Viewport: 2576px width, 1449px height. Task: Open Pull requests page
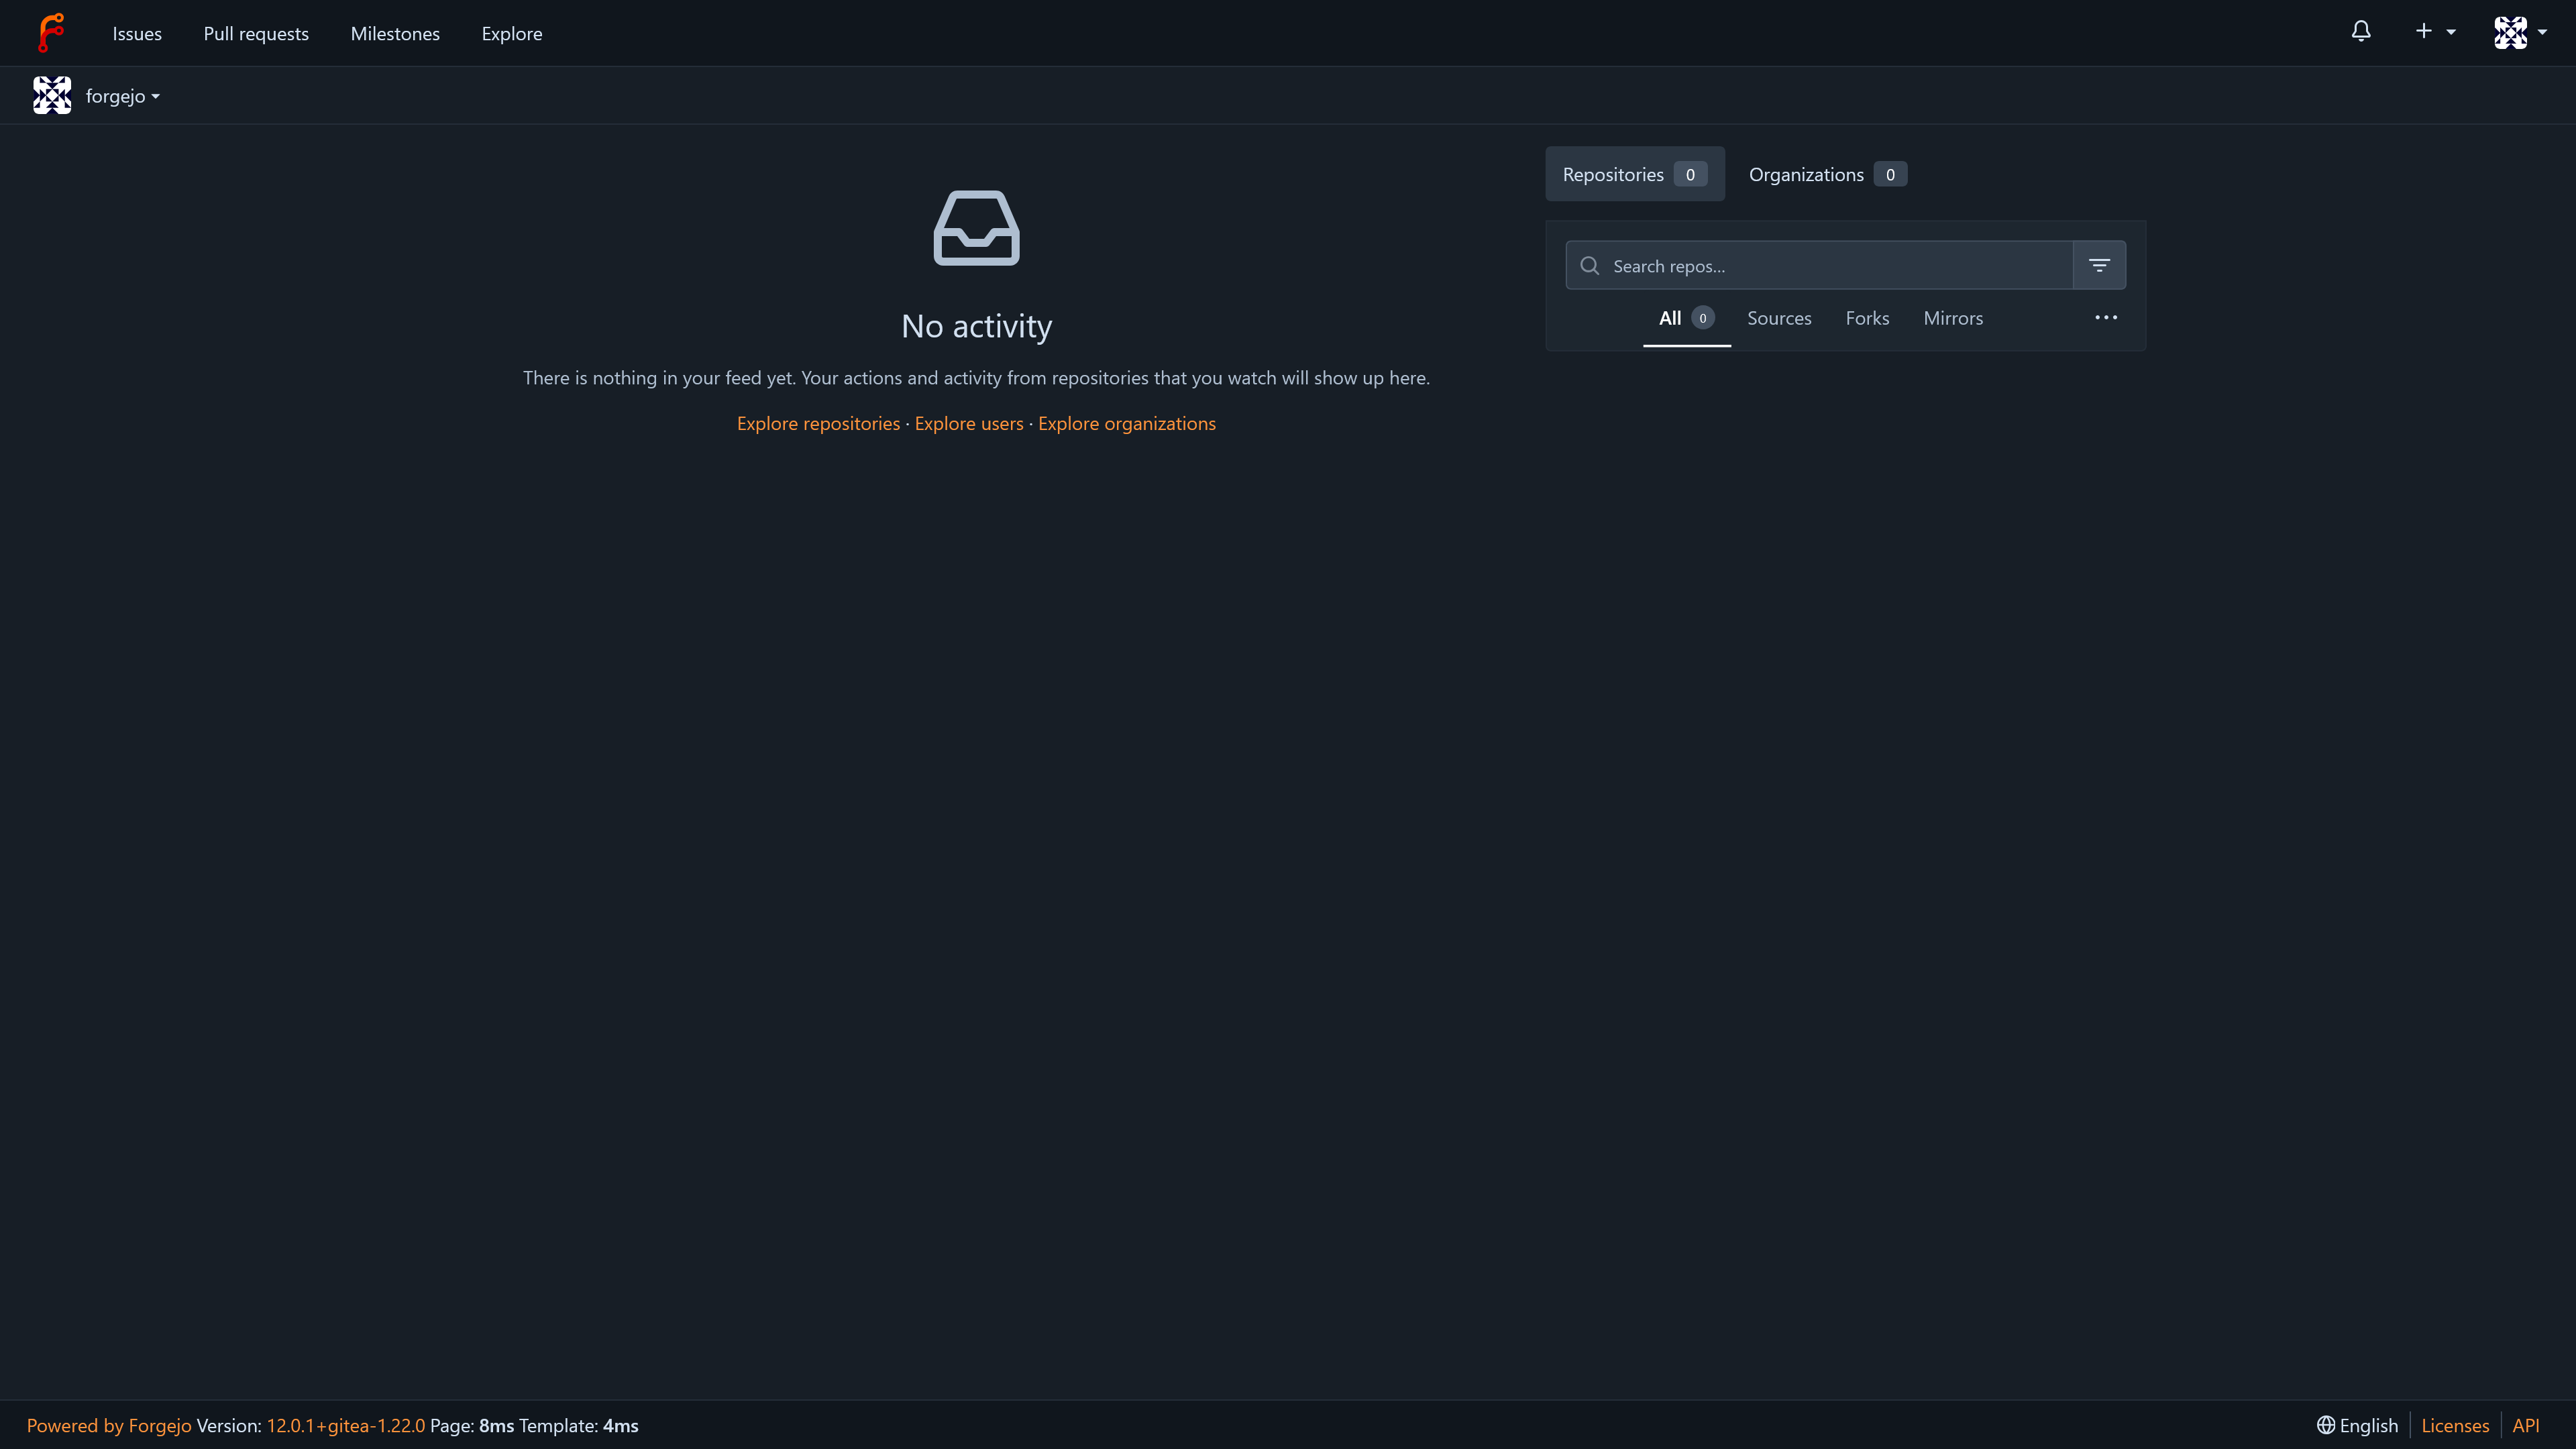pos(256,33)
